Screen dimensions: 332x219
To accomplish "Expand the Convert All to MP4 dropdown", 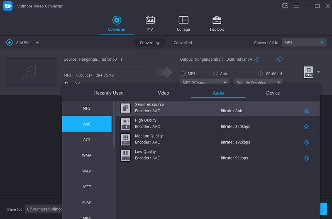I will (304, 42).
